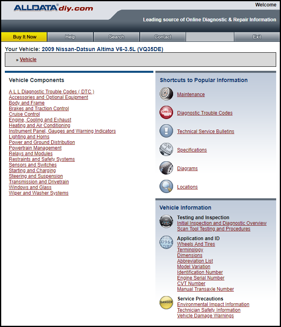Open Restraints and Safety Systems

42,159
